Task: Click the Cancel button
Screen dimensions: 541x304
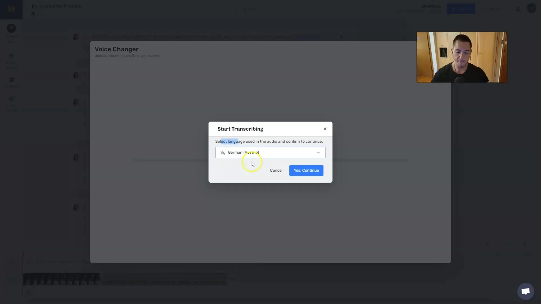Action: click(276, 170)
